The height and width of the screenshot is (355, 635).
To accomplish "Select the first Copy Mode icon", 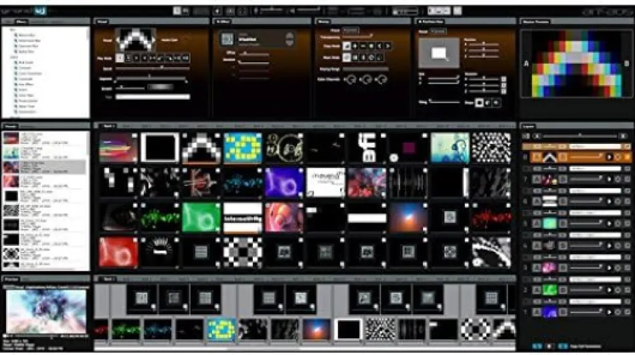I will (347, 46).
